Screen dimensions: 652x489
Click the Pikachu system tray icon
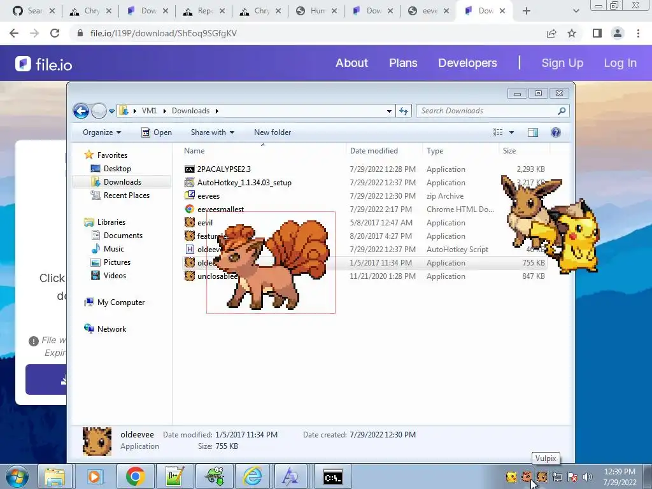tap(511, 477)
